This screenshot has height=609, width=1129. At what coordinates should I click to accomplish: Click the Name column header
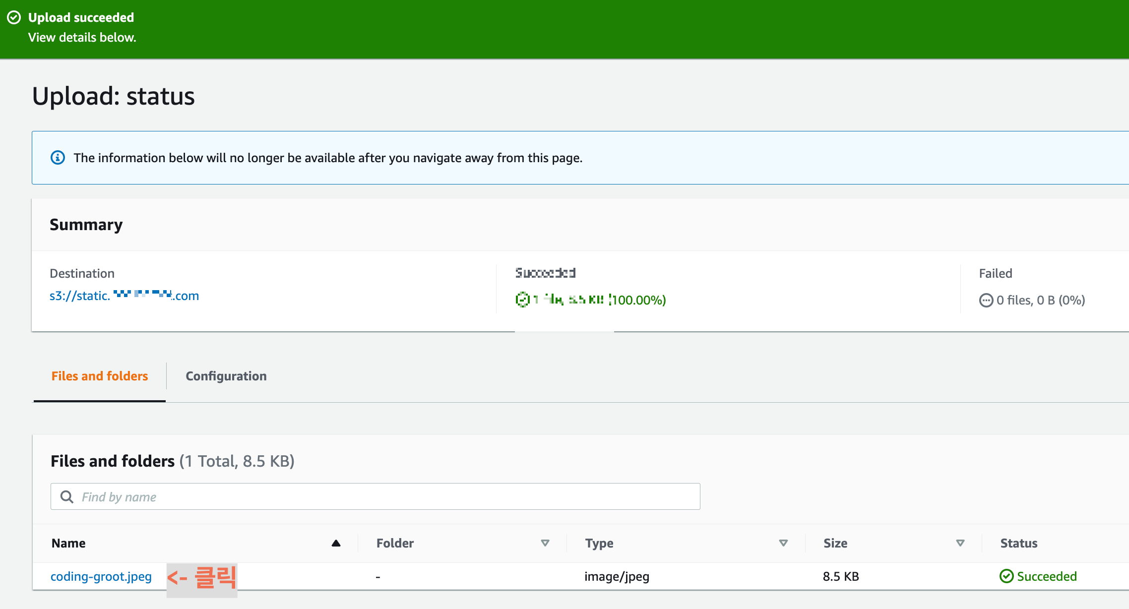click(x=68, y=543)
